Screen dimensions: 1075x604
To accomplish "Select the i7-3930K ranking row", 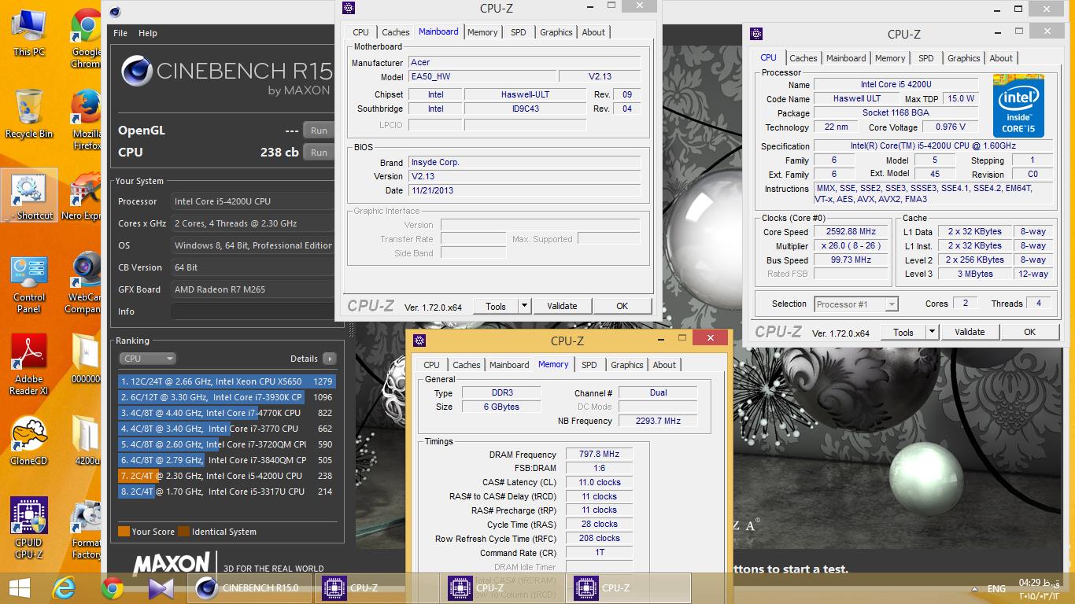I will pyautogui.click(x=227, y=397).
